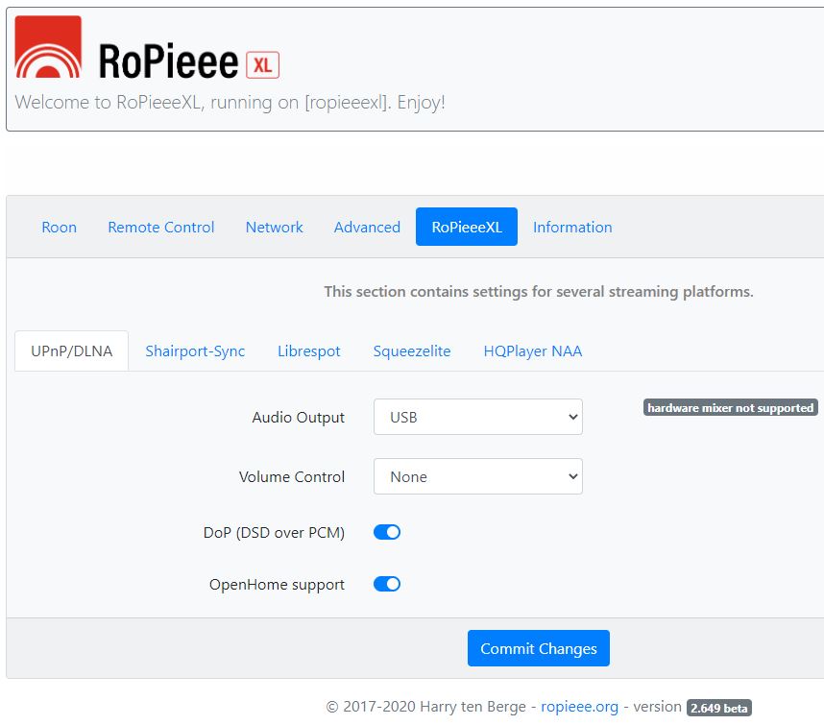Go to the Network tab
Screen dimensions: 824x725
(275, 227)
